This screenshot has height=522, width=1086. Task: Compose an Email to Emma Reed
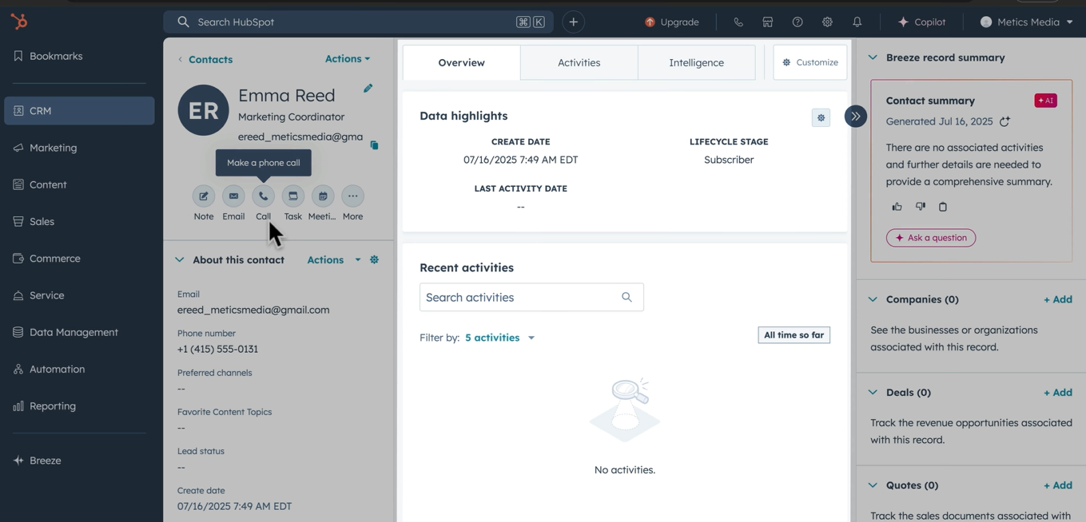point(233,196)
